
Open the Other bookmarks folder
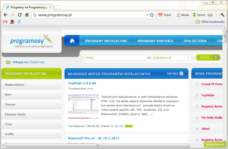coord(210,22)
